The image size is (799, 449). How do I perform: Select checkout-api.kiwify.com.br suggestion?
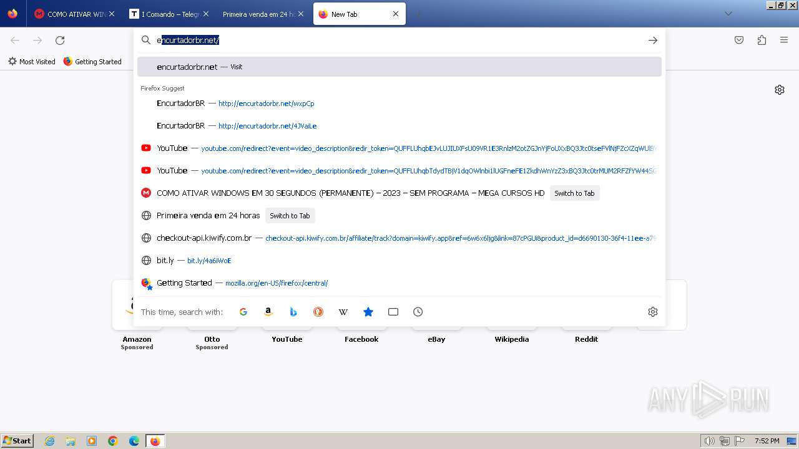[x=399, y=238]
